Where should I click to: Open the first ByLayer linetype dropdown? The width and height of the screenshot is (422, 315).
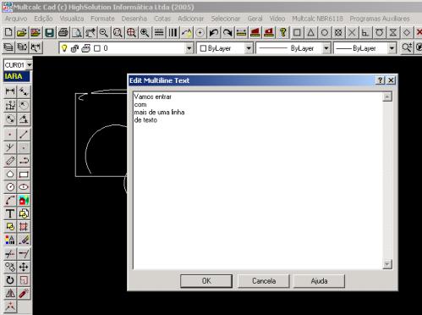coord(326,48)
